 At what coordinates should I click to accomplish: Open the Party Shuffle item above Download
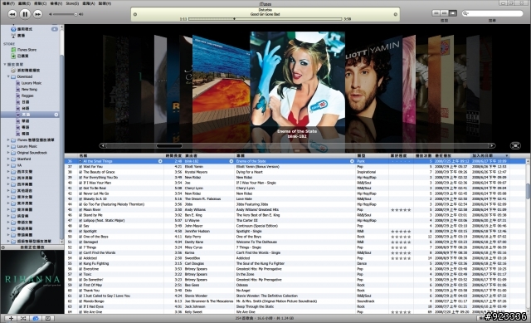point(28,70)
